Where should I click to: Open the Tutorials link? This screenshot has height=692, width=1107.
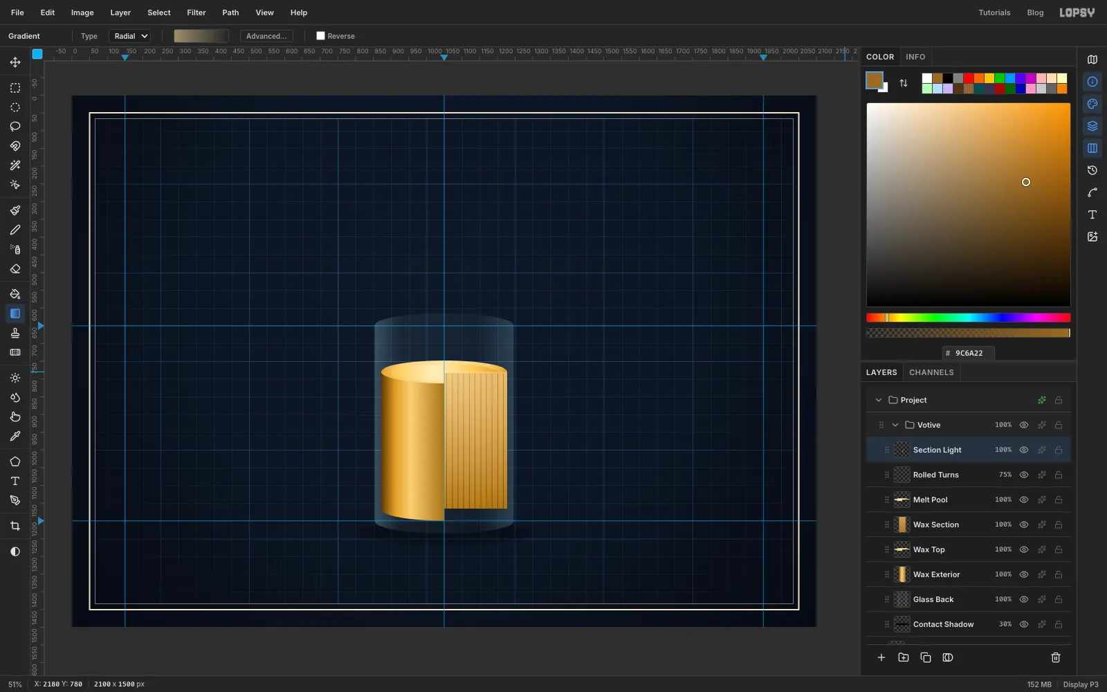point(994,12)
